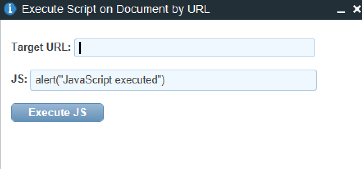Click the text cursor in Target URL field
The image size is (362, 169).
pyautogui.click(x=80, y=48)
